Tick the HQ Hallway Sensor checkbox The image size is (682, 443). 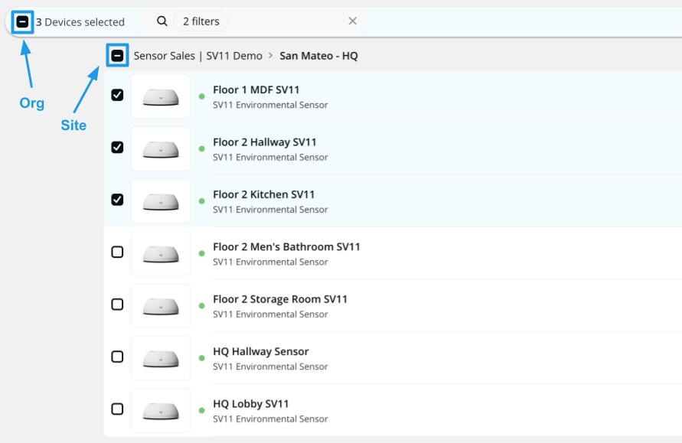coord(117,357)
